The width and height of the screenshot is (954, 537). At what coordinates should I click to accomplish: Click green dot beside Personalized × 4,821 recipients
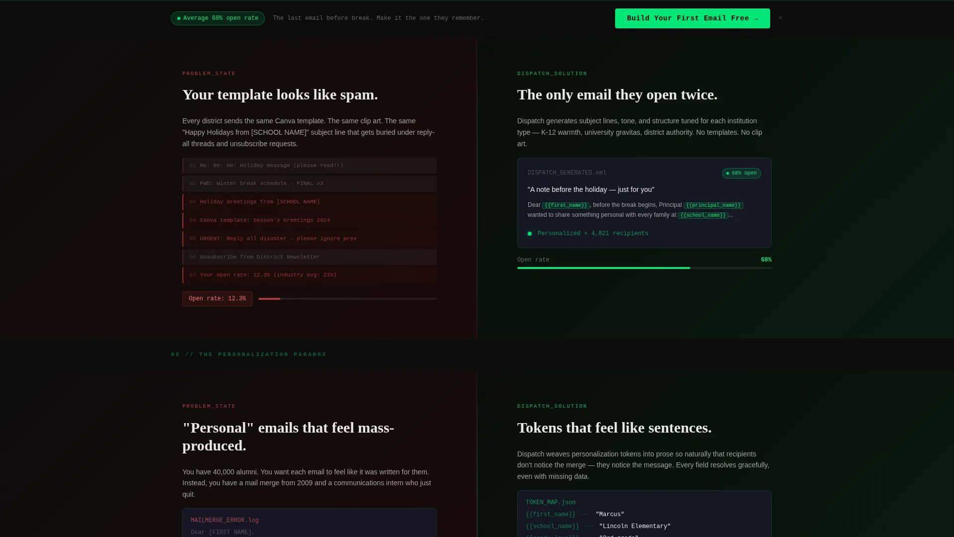pyautogui.click(x=530, y=234)
